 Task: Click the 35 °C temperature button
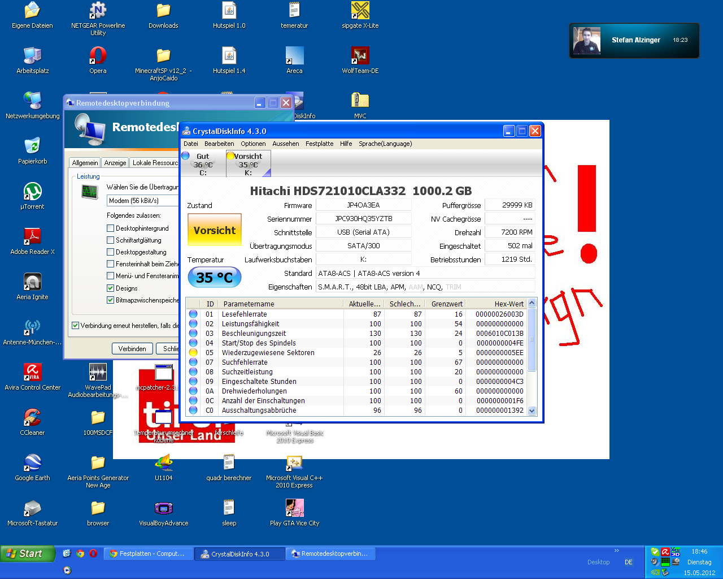coord(215,277)
